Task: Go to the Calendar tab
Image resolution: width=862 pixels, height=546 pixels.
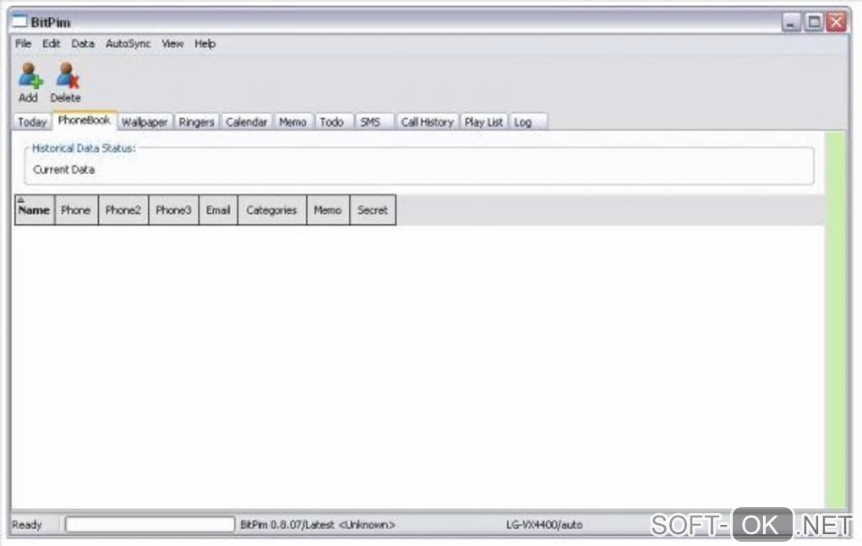Action: click(x=246, y=122)
